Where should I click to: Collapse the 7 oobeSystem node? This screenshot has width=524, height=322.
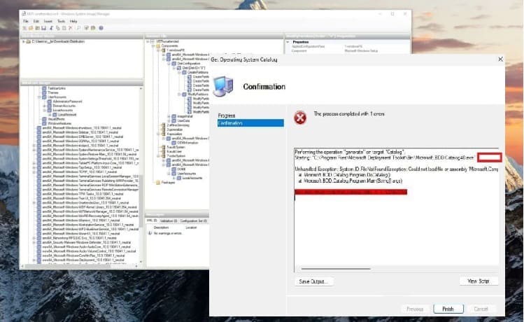pyautogui.click(x=158, y=156)
